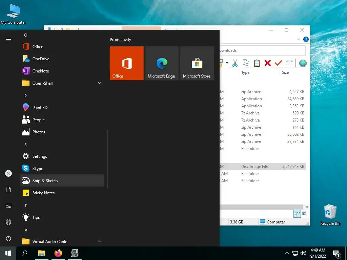347x260 pixels.
Task: Launch Skype
Action: click(62, 169)
